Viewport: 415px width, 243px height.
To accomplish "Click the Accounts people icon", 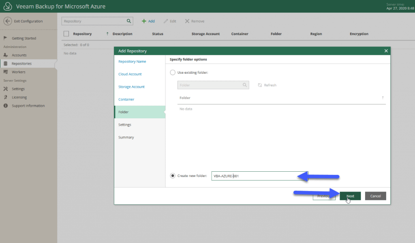I will tap(6, 55).
